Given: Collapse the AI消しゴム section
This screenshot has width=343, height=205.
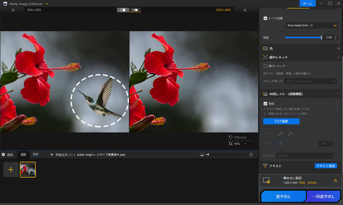Looking at the screenshot, I should (338, 94).
